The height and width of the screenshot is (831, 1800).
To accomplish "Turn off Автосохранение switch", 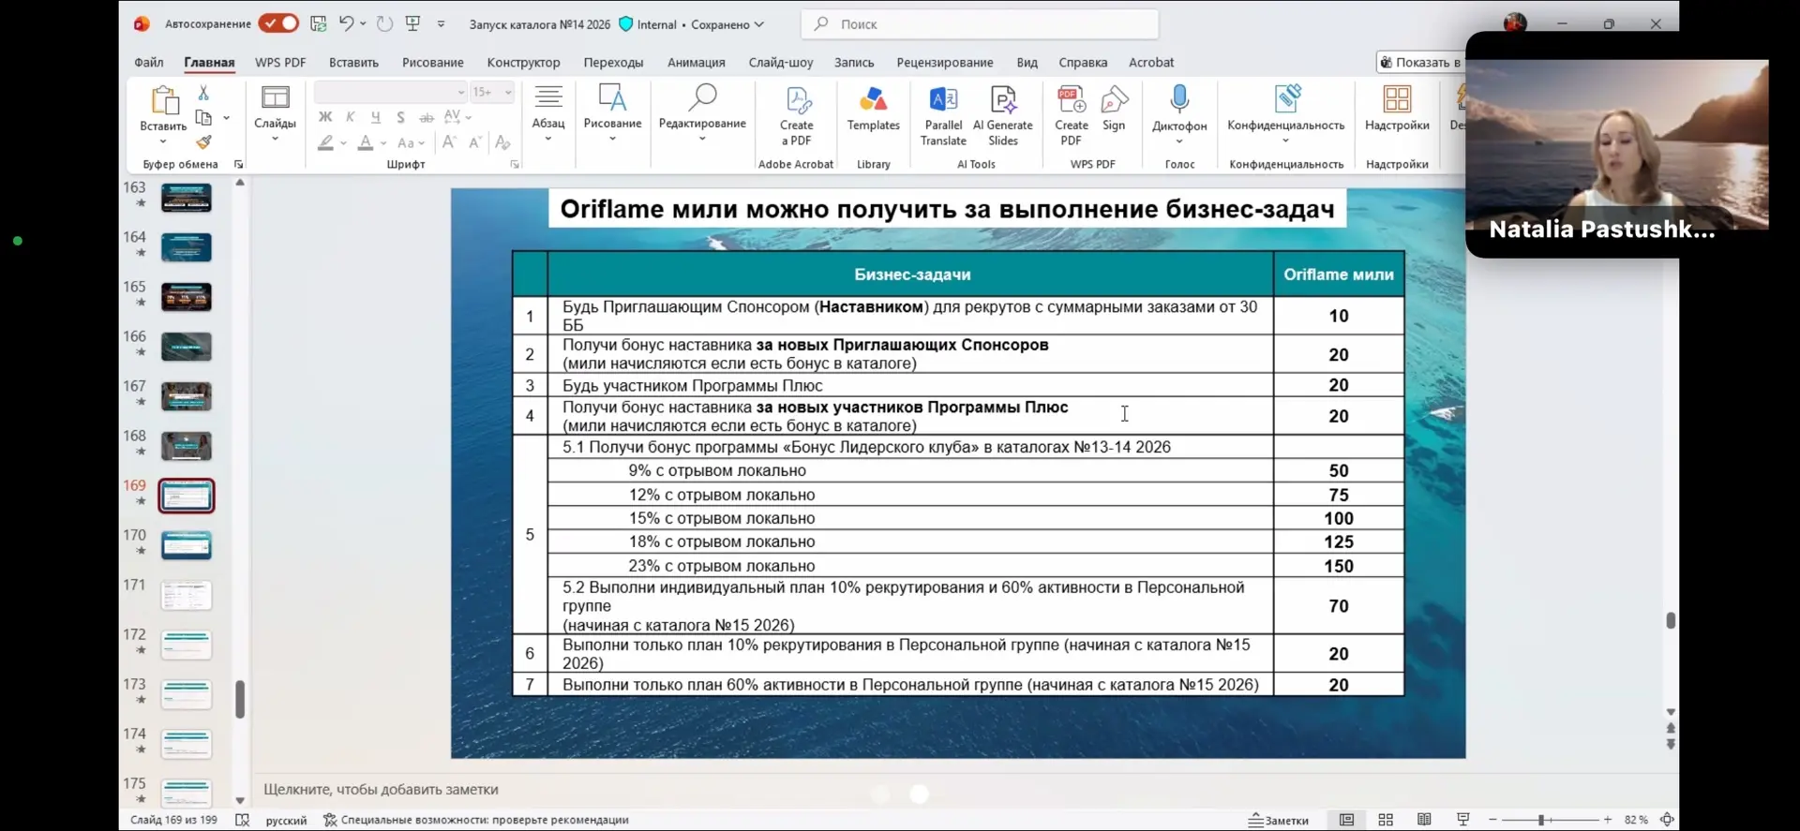I will pyautogui.click(x=278, y=23).
